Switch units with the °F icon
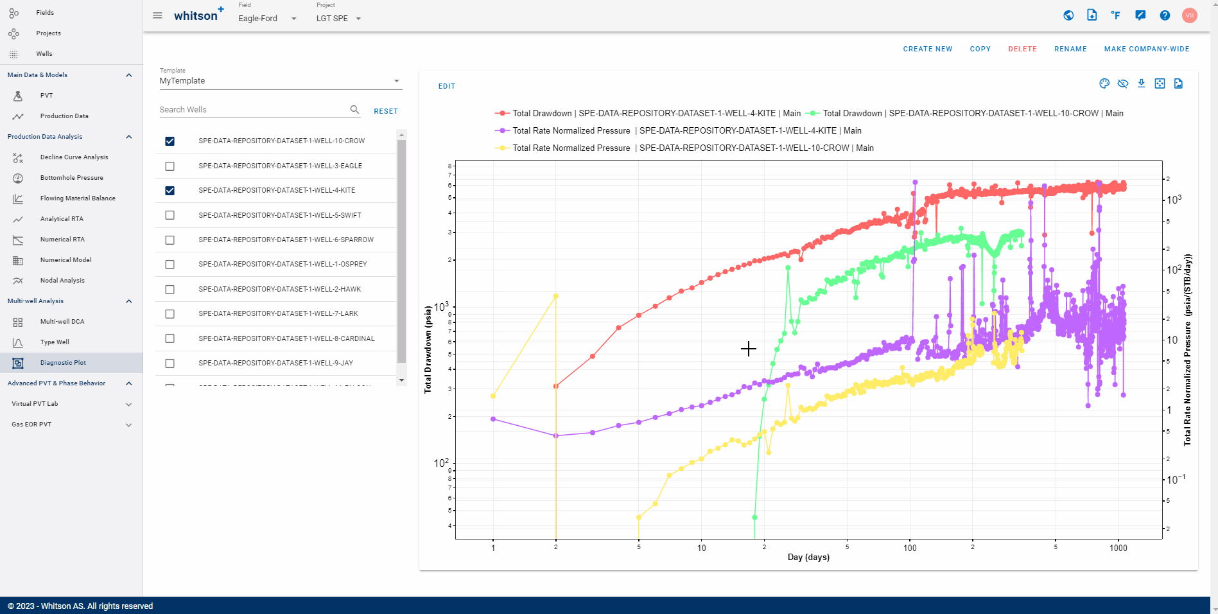Screen dimensions: 1218x614 (x=1116, y=15)
